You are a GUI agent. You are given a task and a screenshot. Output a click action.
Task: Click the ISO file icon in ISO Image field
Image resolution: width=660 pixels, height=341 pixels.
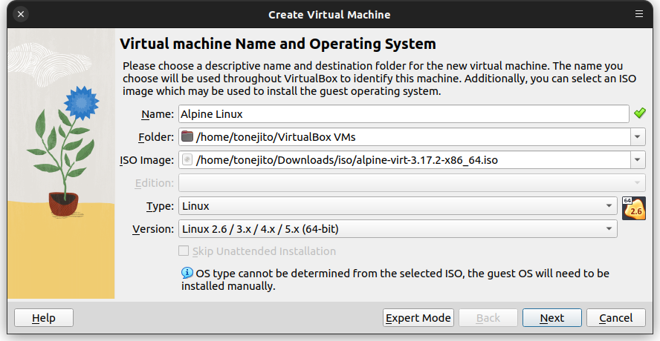point(187,159)
